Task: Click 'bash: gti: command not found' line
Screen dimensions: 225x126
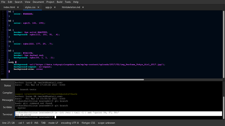Action: [x=34, y=103]
